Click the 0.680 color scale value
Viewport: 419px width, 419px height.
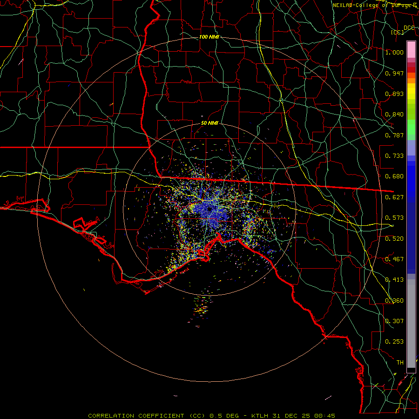394,176
